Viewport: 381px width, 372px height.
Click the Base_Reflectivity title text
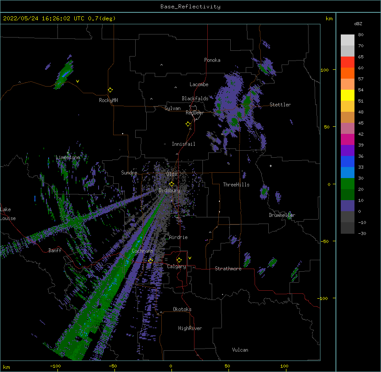(x=190, y=7)
